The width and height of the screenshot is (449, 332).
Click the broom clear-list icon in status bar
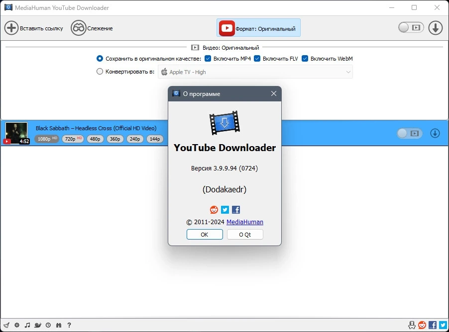pyautogui.click(x=6, y=325)
